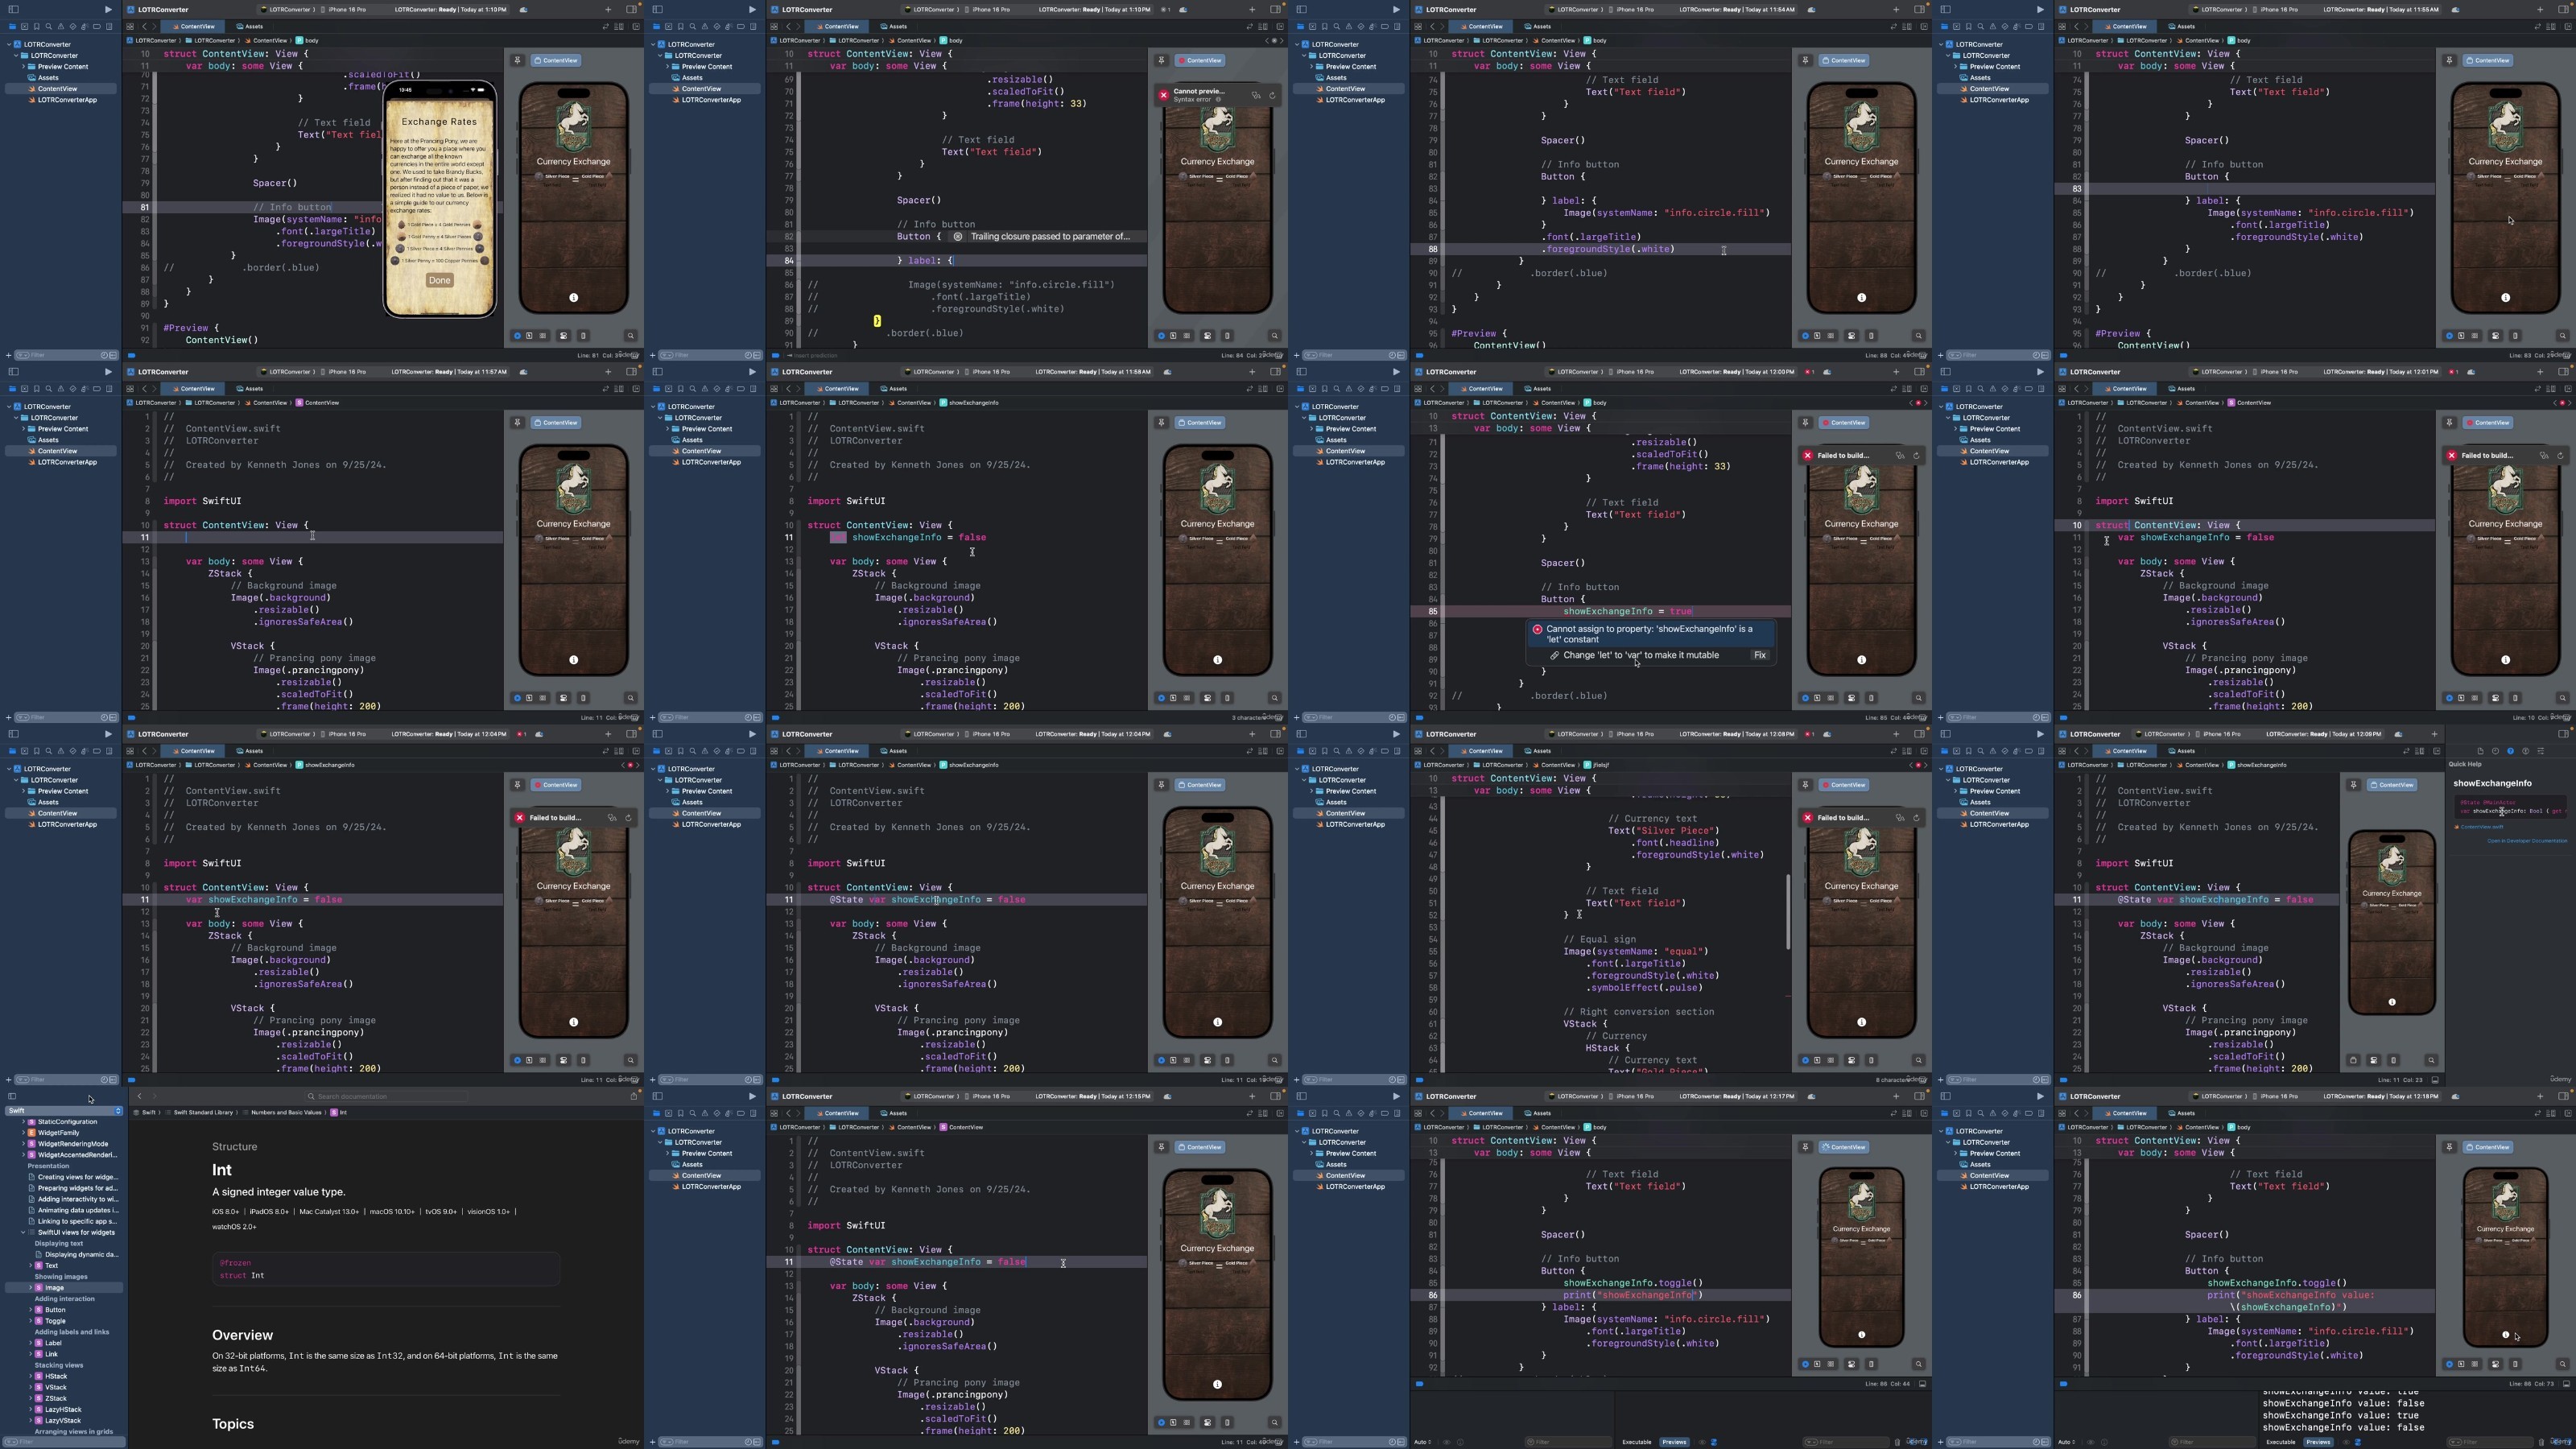Image resolution: width=2576 pixels, height=1449 pixels.
Task: Toggle the documentation window sidebar
Action: [12, 1097]
